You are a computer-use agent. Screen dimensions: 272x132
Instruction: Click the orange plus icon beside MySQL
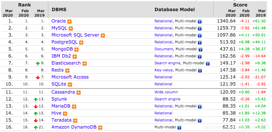click(71, 29)
